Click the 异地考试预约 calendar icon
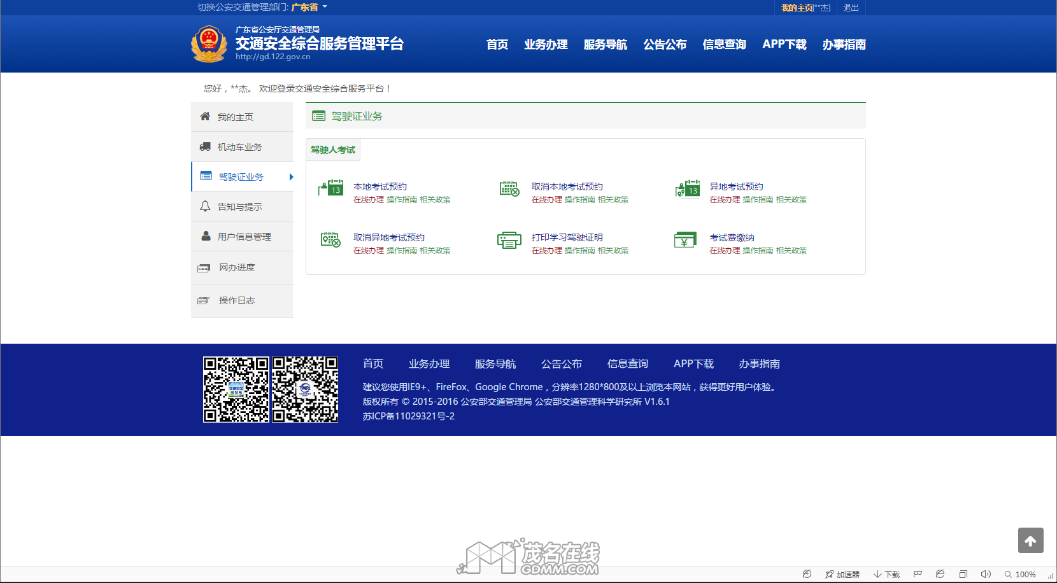The image size is (1057, 583). pos(688,188)
